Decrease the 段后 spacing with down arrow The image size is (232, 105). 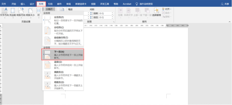[112, 18]
